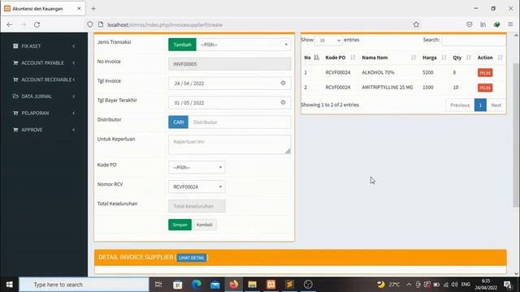The image size is (520, 292).
Task: Click PILIH for AMITRIPTYLLINE 25 MG row
Action: (485, 88)
